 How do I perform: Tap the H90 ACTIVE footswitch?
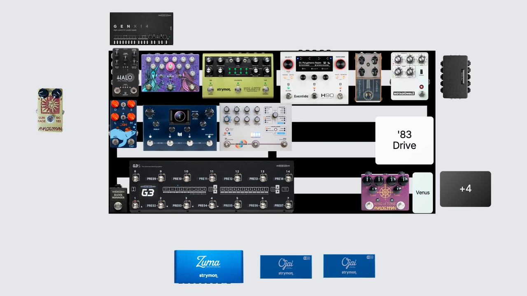(288, 96)
